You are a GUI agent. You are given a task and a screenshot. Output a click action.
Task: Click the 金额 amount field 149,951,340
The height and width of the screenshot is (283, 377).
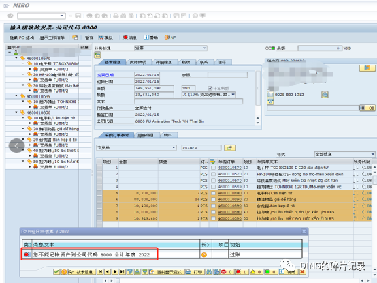point(154,88)
